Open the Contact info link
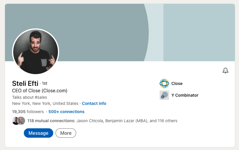This screenshot has width=239, height=150. pyautogui.click(x=94, y=103)
